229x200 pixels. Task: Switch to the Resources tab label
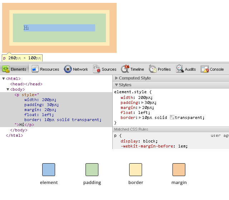[x=50, y=69]
